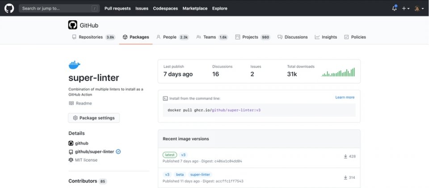Image resolution: width=429 pixels, height=188 pixels.
Task: Switch to the Packages tab
Action: pos(136,37)
